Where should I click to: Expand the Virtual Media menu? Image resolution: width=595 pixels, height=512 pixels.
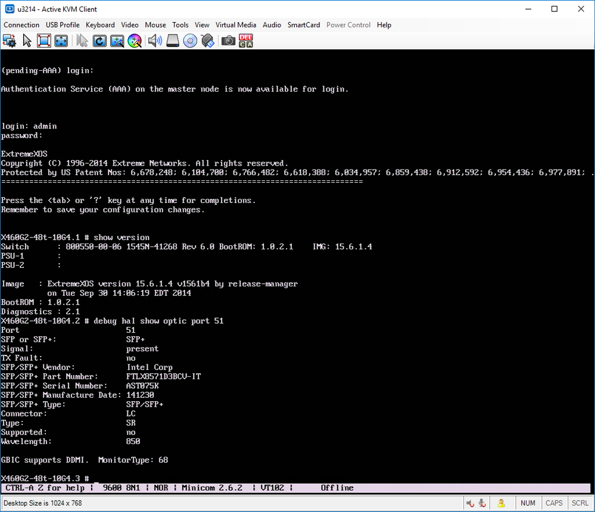tap(236, 25)
